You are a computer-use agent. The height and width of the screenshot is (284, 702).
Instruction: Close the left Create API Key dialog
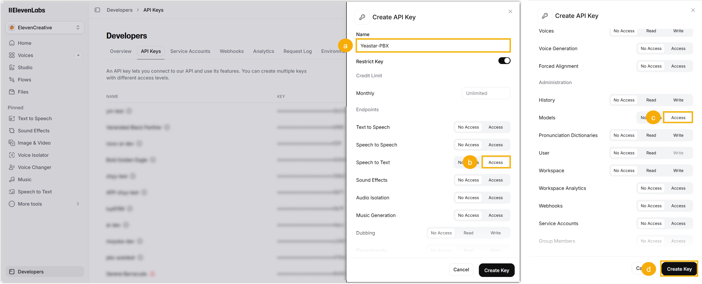510,11
